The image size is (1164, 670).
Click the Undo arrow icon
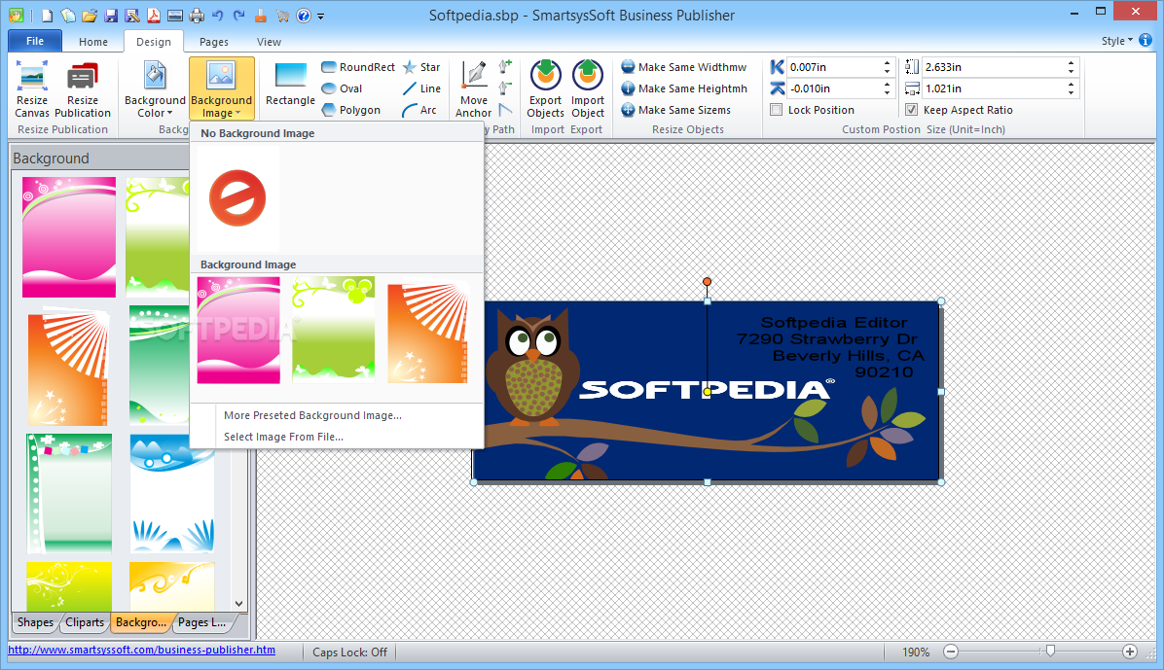click(217, 15)
